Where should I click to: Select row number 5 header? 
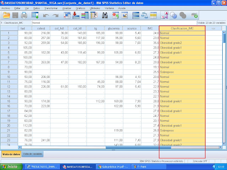pyautogui.click(x=9, y=52)
